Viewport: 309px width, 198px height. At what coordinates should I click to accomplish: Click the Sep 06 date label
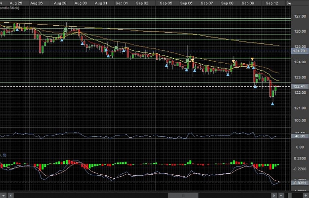pos(186,3)
